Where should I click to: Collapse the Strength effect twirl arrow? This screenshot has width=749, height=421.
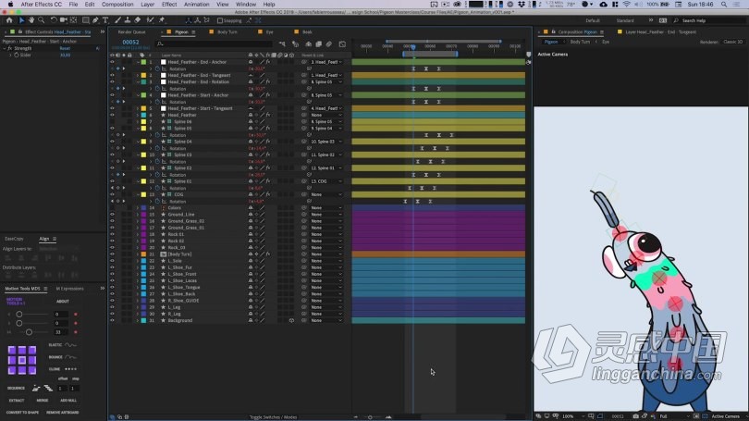[5, 48]
